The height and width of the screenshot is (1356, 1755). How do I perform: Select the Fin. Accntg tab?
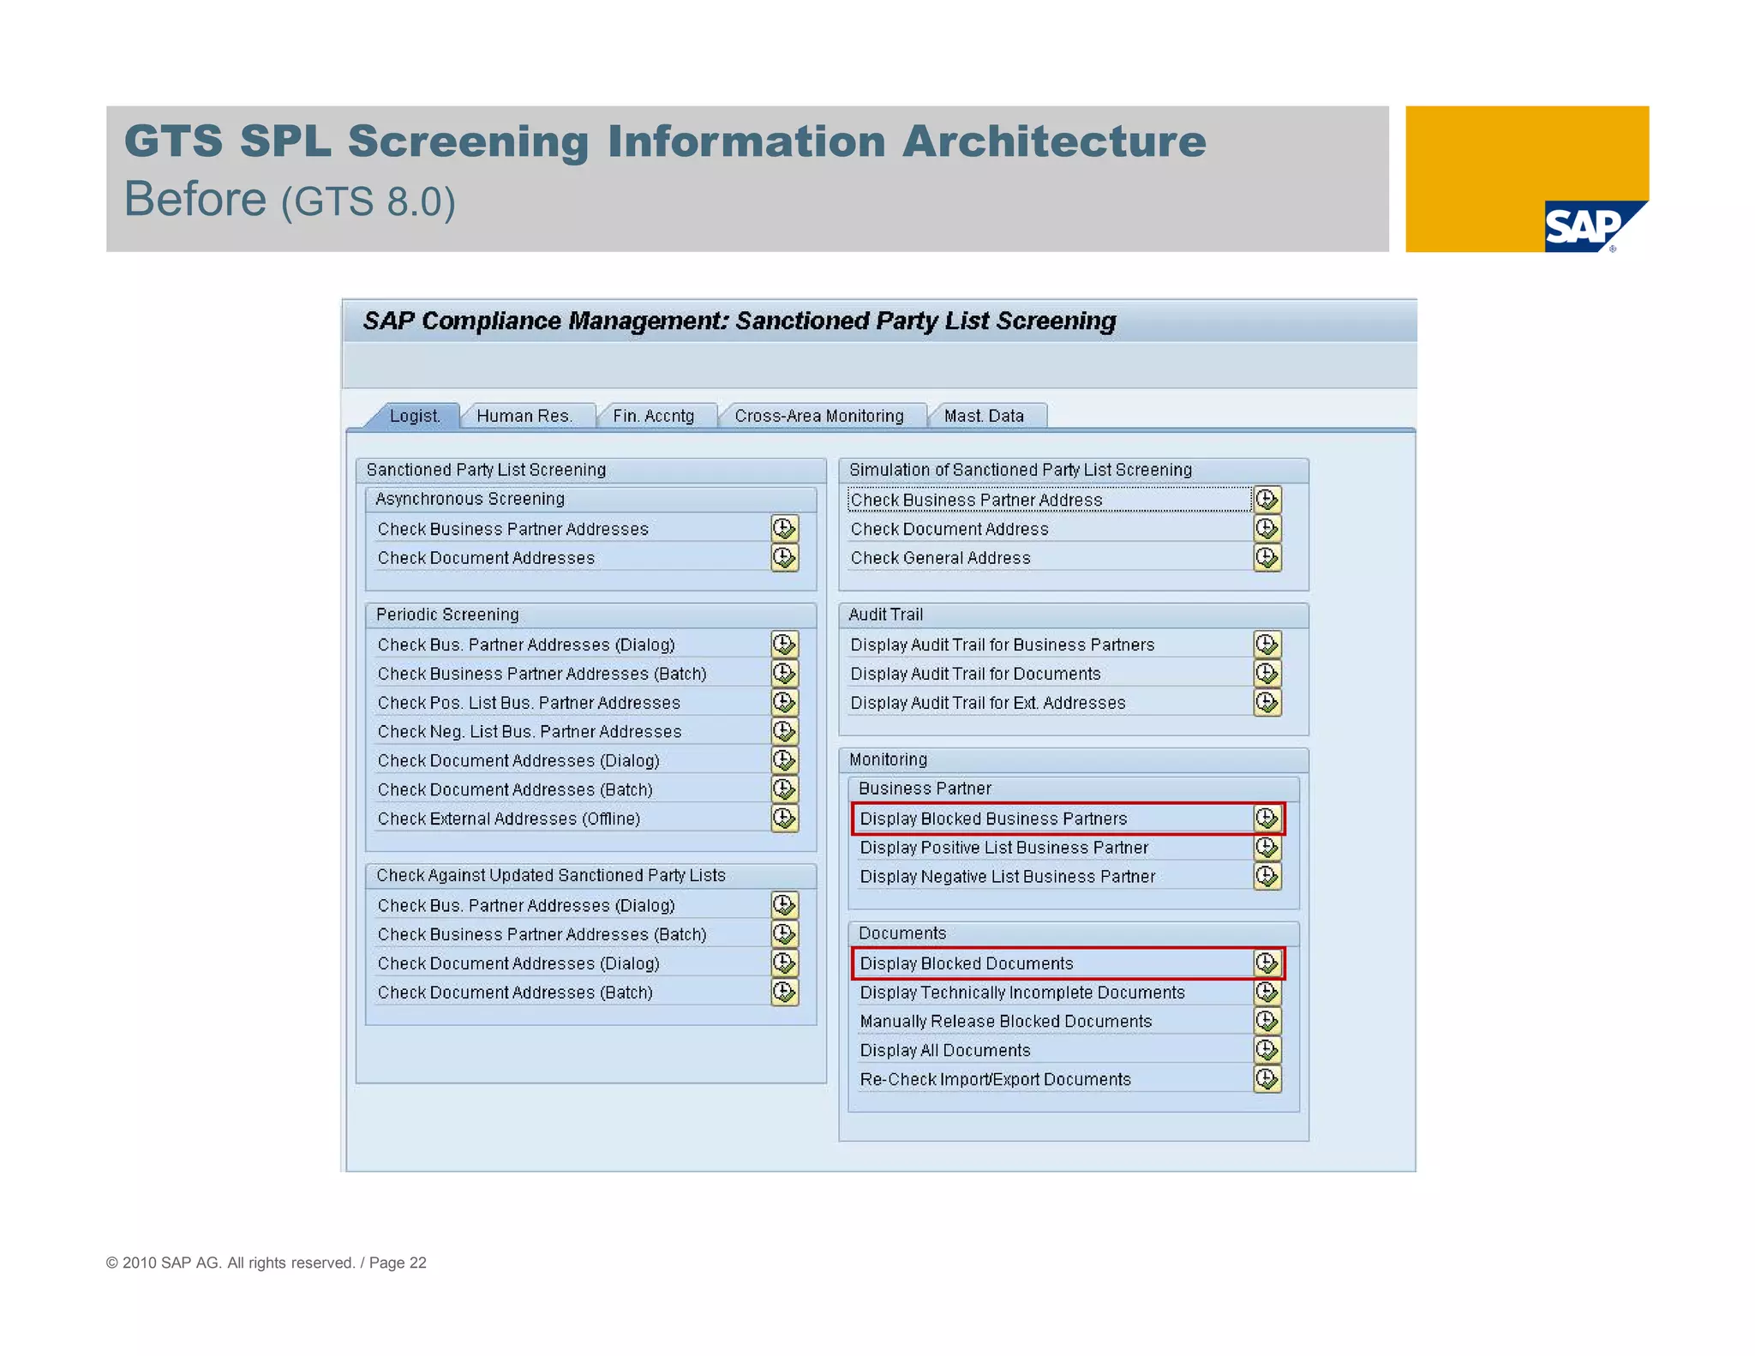(x=654, y=416)
